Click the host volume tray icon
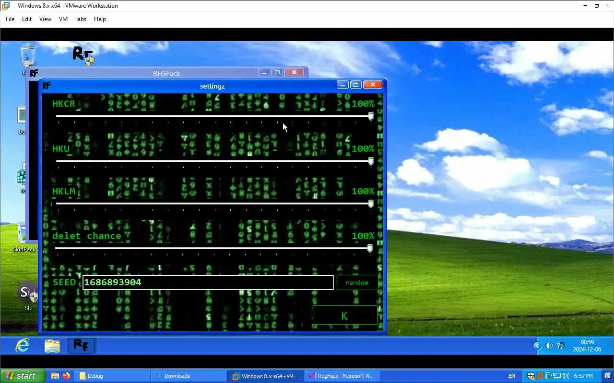Image resolution: width=614 pixels, height=383 pixels. click(565, 376)
